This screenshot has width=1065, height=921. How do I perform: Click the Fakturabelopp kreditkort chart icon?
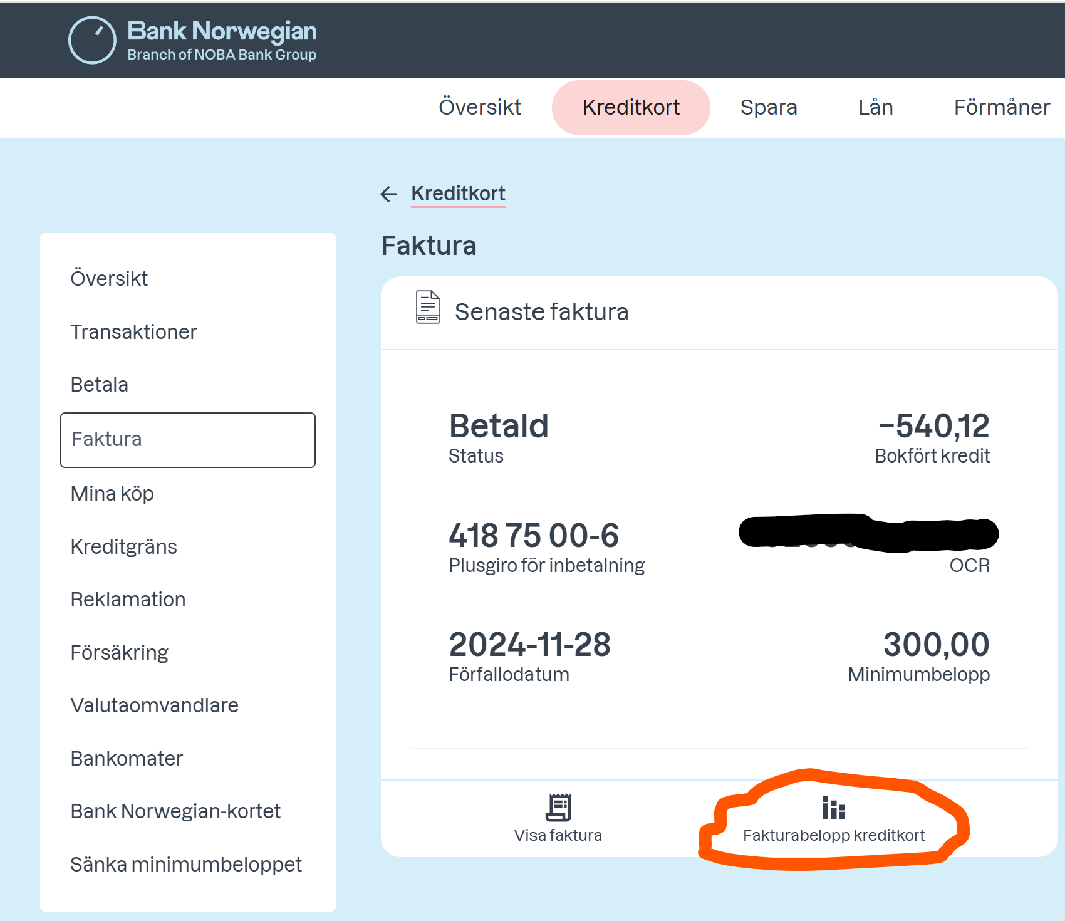pyautogui.click(x=833, y=808)
